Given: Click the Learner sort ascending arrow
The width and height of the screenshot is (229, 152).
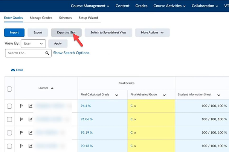Looking at the screenshot, I should (x=52, y=88).
